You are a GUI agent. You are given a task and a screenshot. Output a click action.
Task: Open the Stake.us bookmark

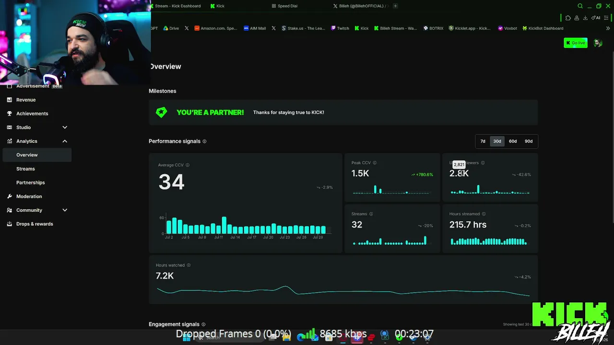(x=303, y=28)
